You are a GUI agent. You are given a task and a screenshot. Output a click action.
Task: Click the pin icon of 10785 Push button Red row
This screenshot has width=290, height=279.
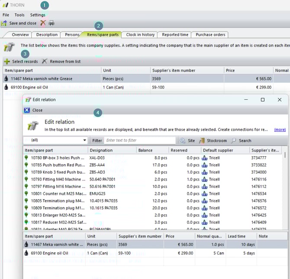[x=26, y=165]
